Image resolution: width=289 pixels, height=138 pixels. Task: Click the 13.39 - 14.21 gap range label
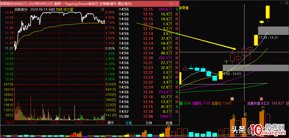(268, 37)
